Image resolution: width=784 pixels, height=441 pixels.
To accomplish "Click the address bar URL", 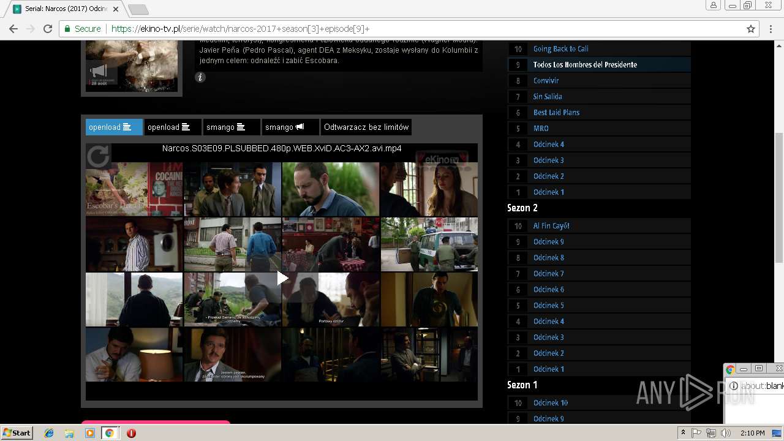I will [x=241, y=29].
